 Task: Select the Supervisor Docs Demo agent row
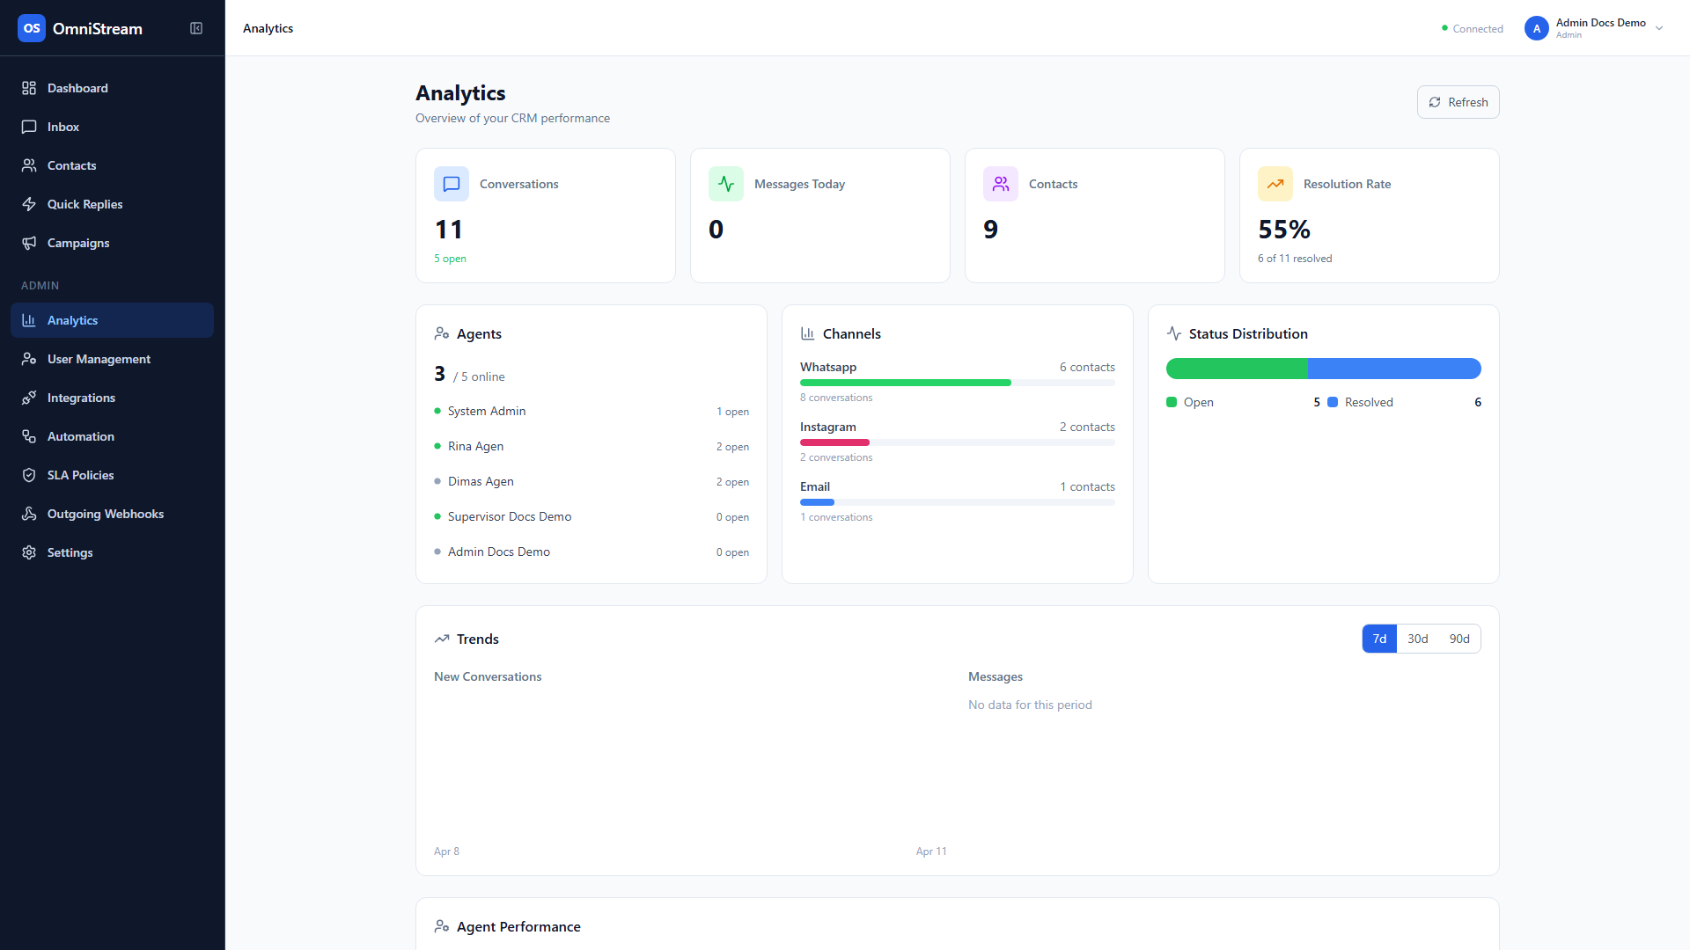[591, 516]
